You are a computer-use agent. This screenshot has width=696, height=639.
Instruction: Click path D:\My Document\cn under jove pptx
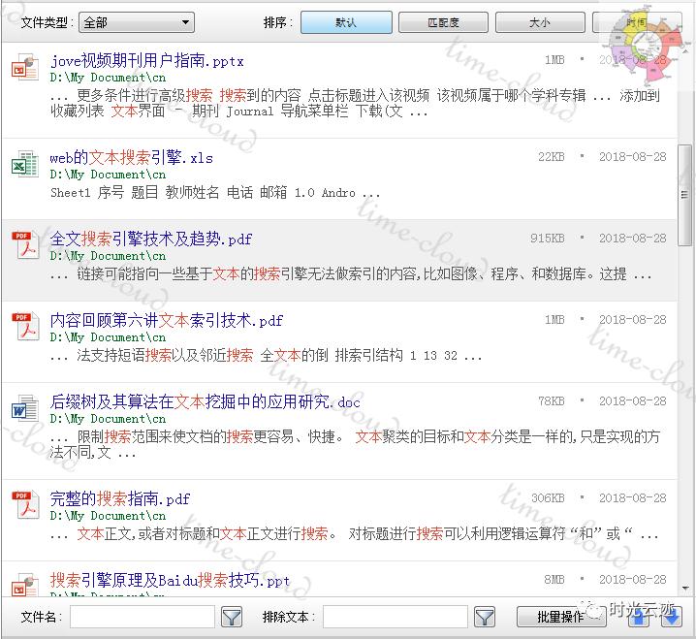(108, 78)
